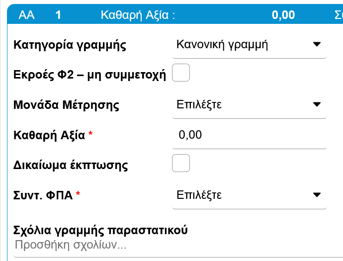Click the AA line number 1 in header
343x261 pixels.
point(59,15)
